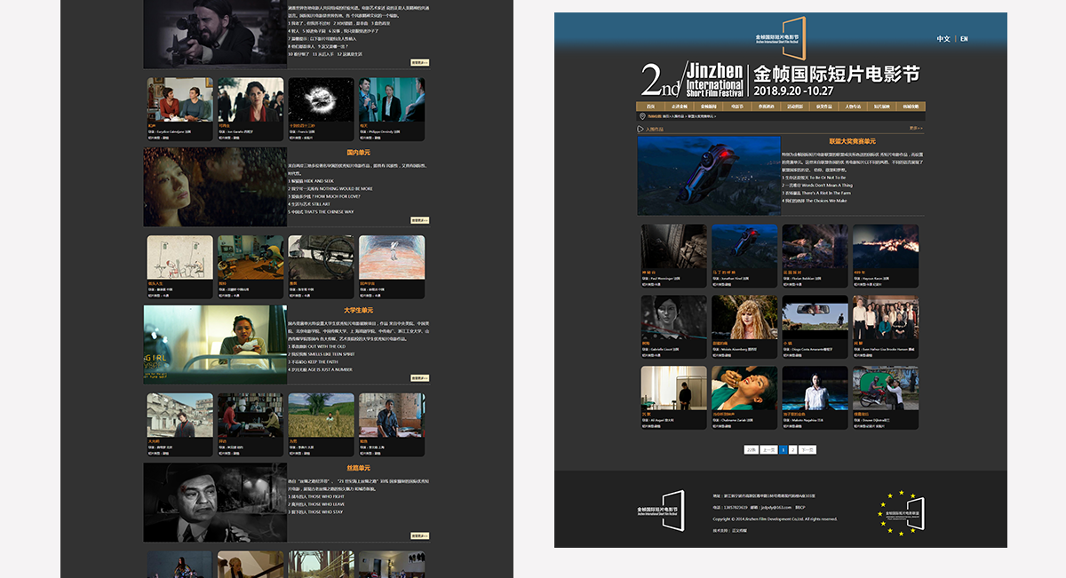Click the 丝路单元 section heading
Screen dimensions: 1066x578
point(359,468)
